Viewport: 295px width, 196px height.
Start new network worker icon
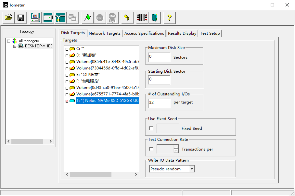point(60,18)
